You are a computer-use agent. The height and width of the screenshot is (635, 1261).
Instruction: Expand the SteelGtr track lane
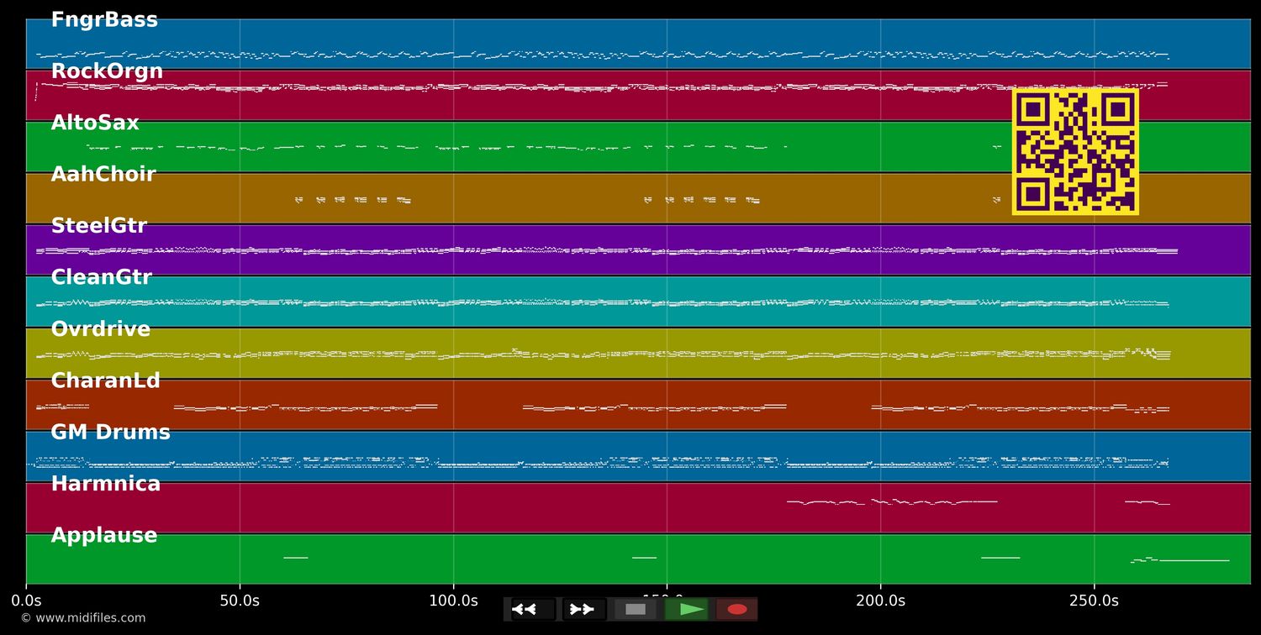100,225
